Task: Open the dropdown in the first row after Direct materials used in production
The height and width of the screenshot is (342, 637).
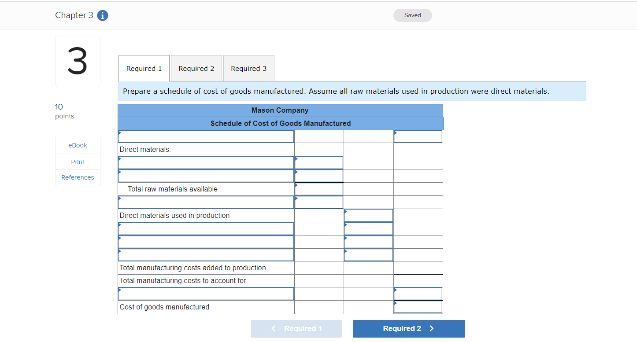Action: 206,228
